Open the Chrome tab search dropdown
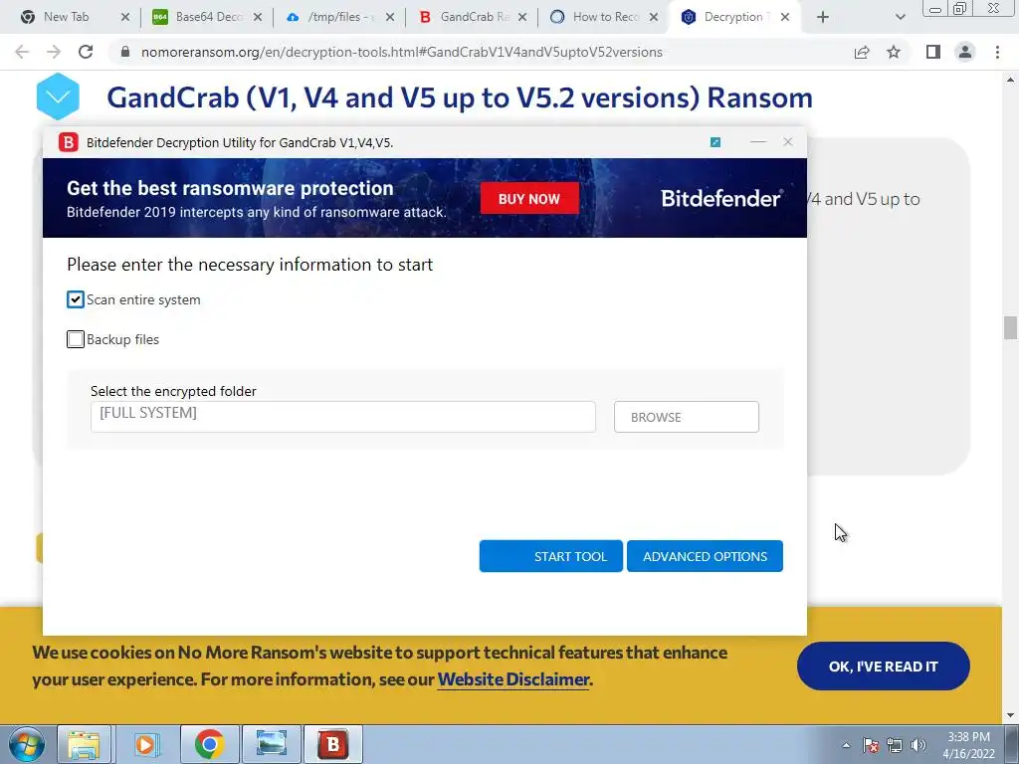 pos(900,17)
